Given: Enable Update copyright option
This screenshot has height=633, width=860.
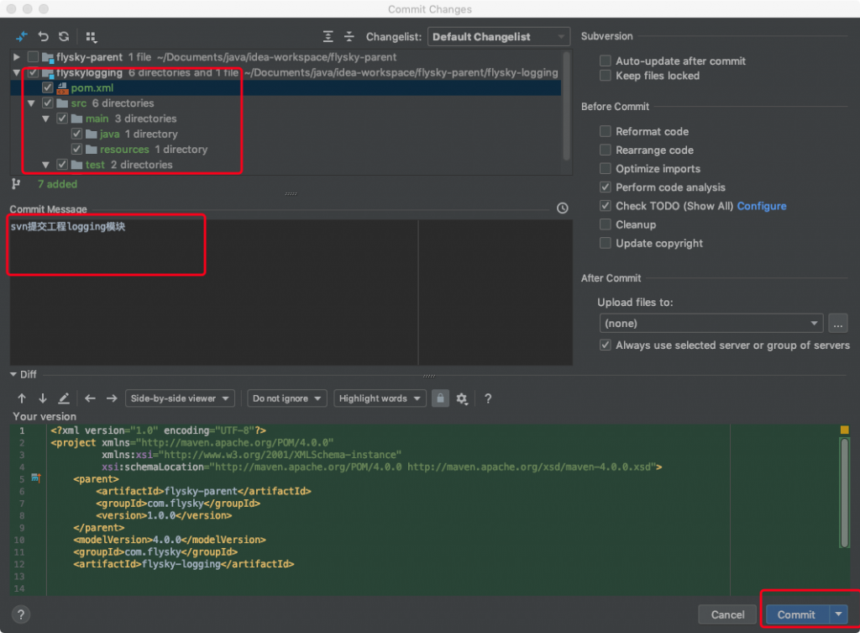Looking at the screenshot, I should click(606, 243).
